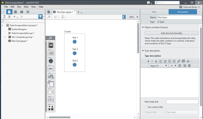This screenshot has width=203, height=119.
Task: Click the palette search magnifier icon
Action: point(50,38)
